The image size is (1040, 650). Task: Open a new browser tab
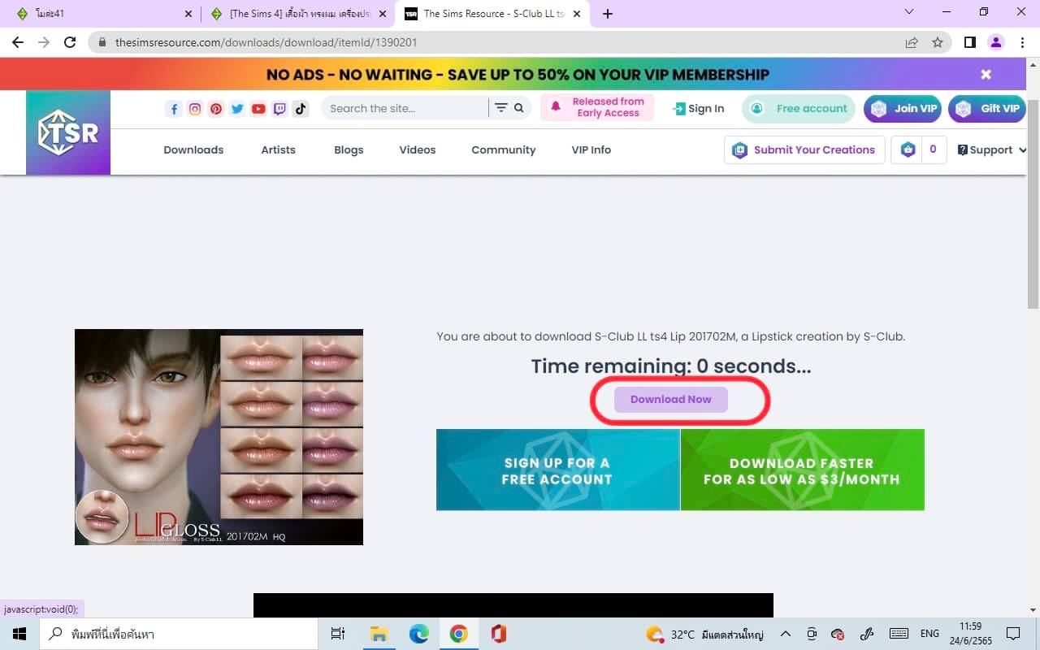pos(608,14)
